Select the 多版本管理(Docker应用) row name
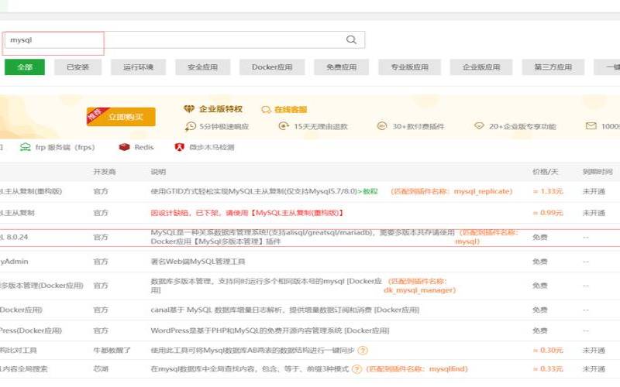Image resolution: width=620 pixels, height=387 pixels. pos(42,286)
